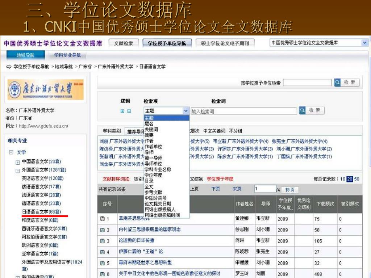371x278 pixels.
Task: Click the document icon in row 1
Action: point(103,219)
